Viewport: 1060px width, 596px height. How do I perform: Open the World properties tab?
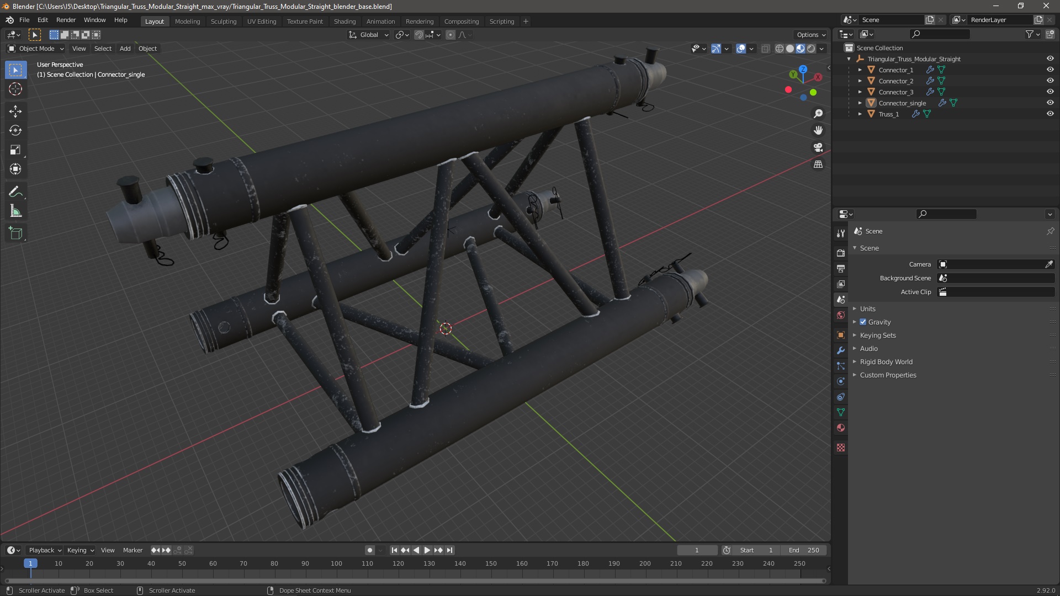(841, 315)
